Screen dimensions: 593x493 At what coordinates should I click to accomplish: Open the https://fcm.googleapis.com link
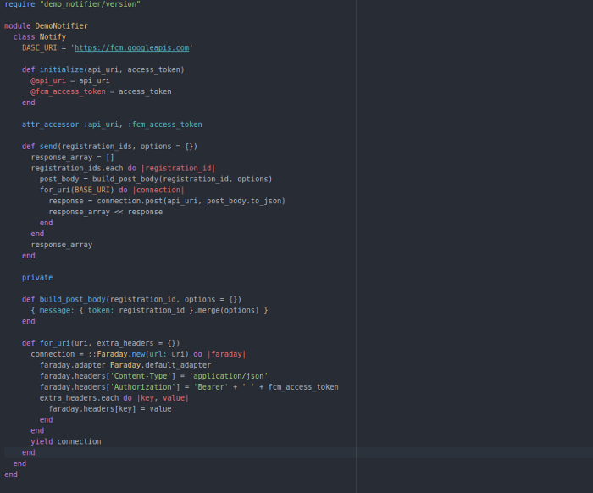tap(131, 47)
